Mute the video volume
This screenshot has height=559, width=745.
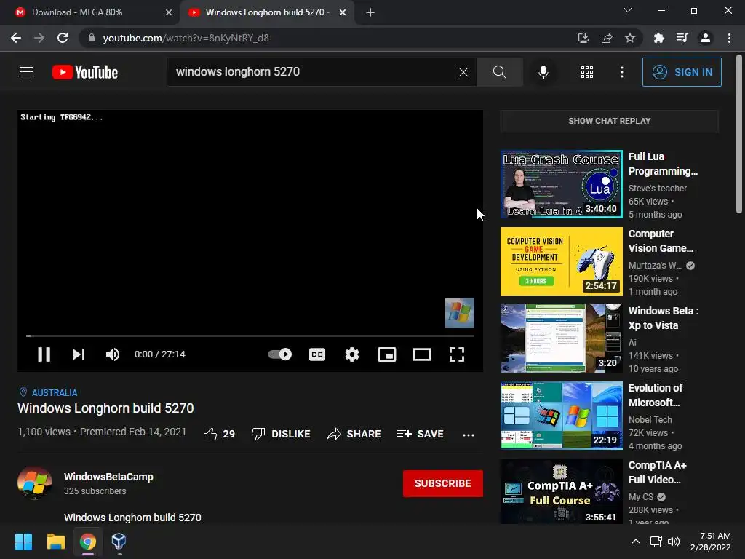click(x=113, y=354)
